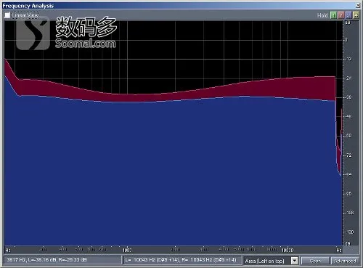Viewport: 363px width, 268px height.
Task: Open Advanced options button
Action: pos(345,261)
